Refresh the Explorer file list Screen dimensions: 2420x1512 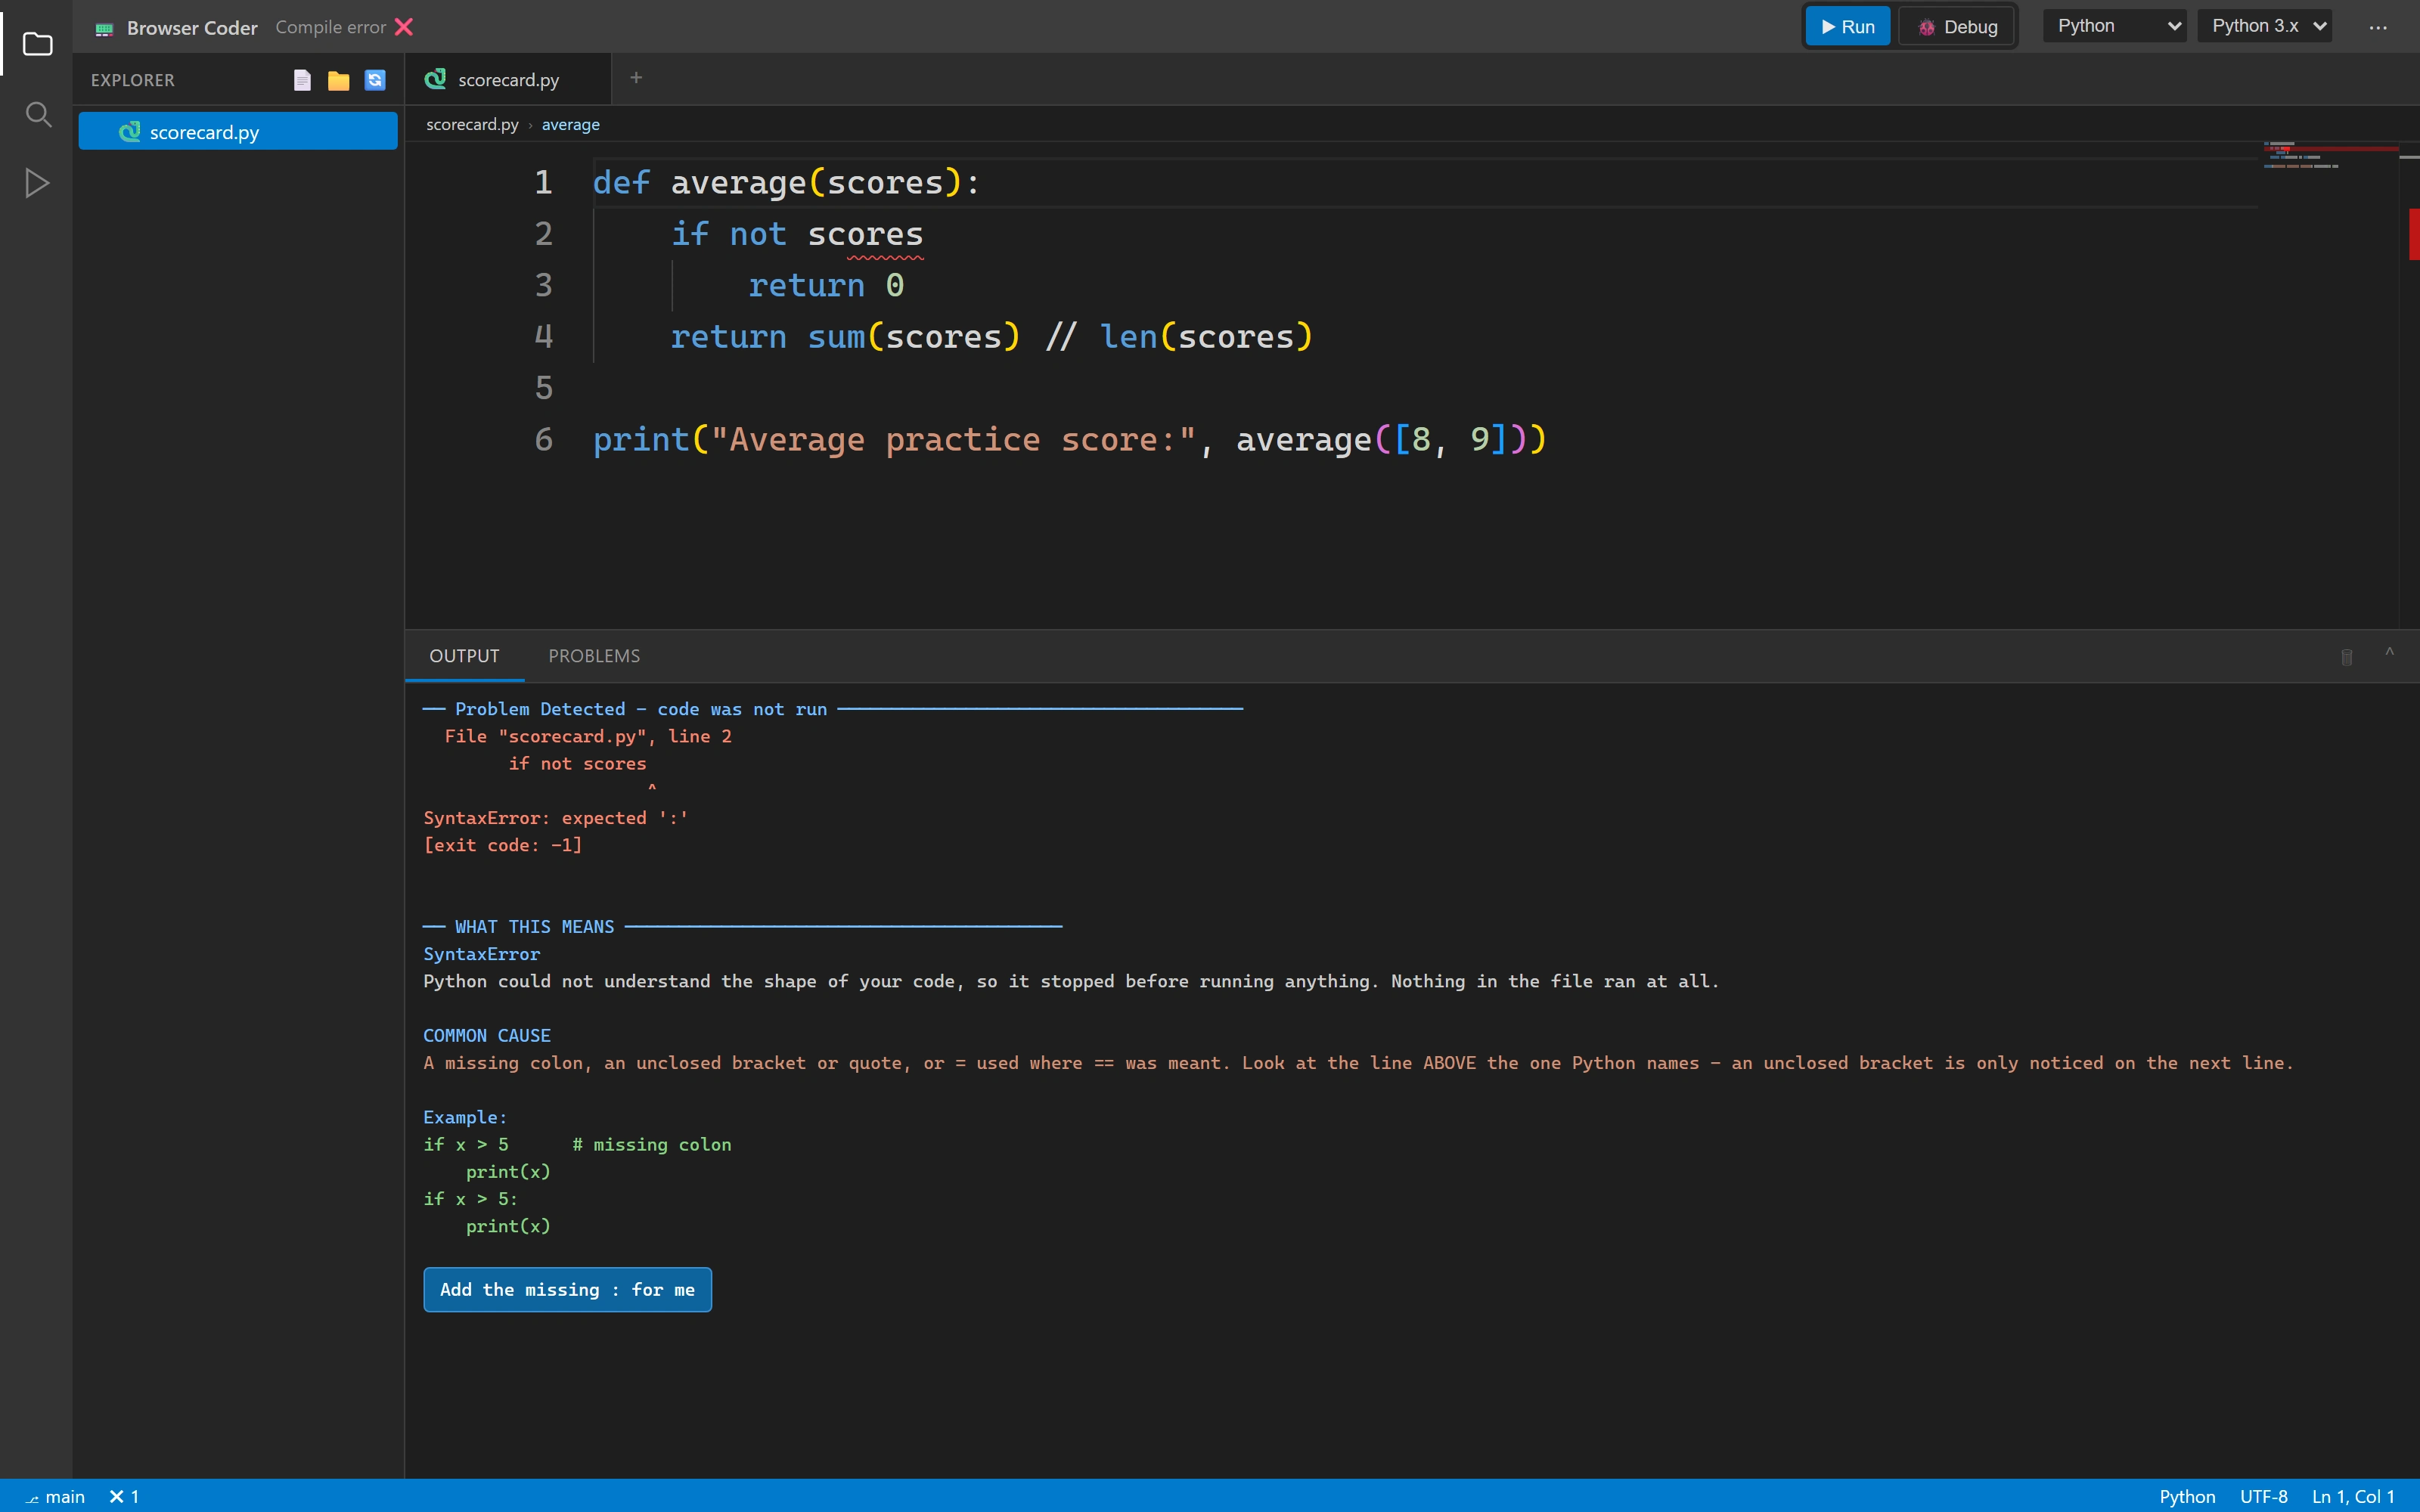[375, 80]
